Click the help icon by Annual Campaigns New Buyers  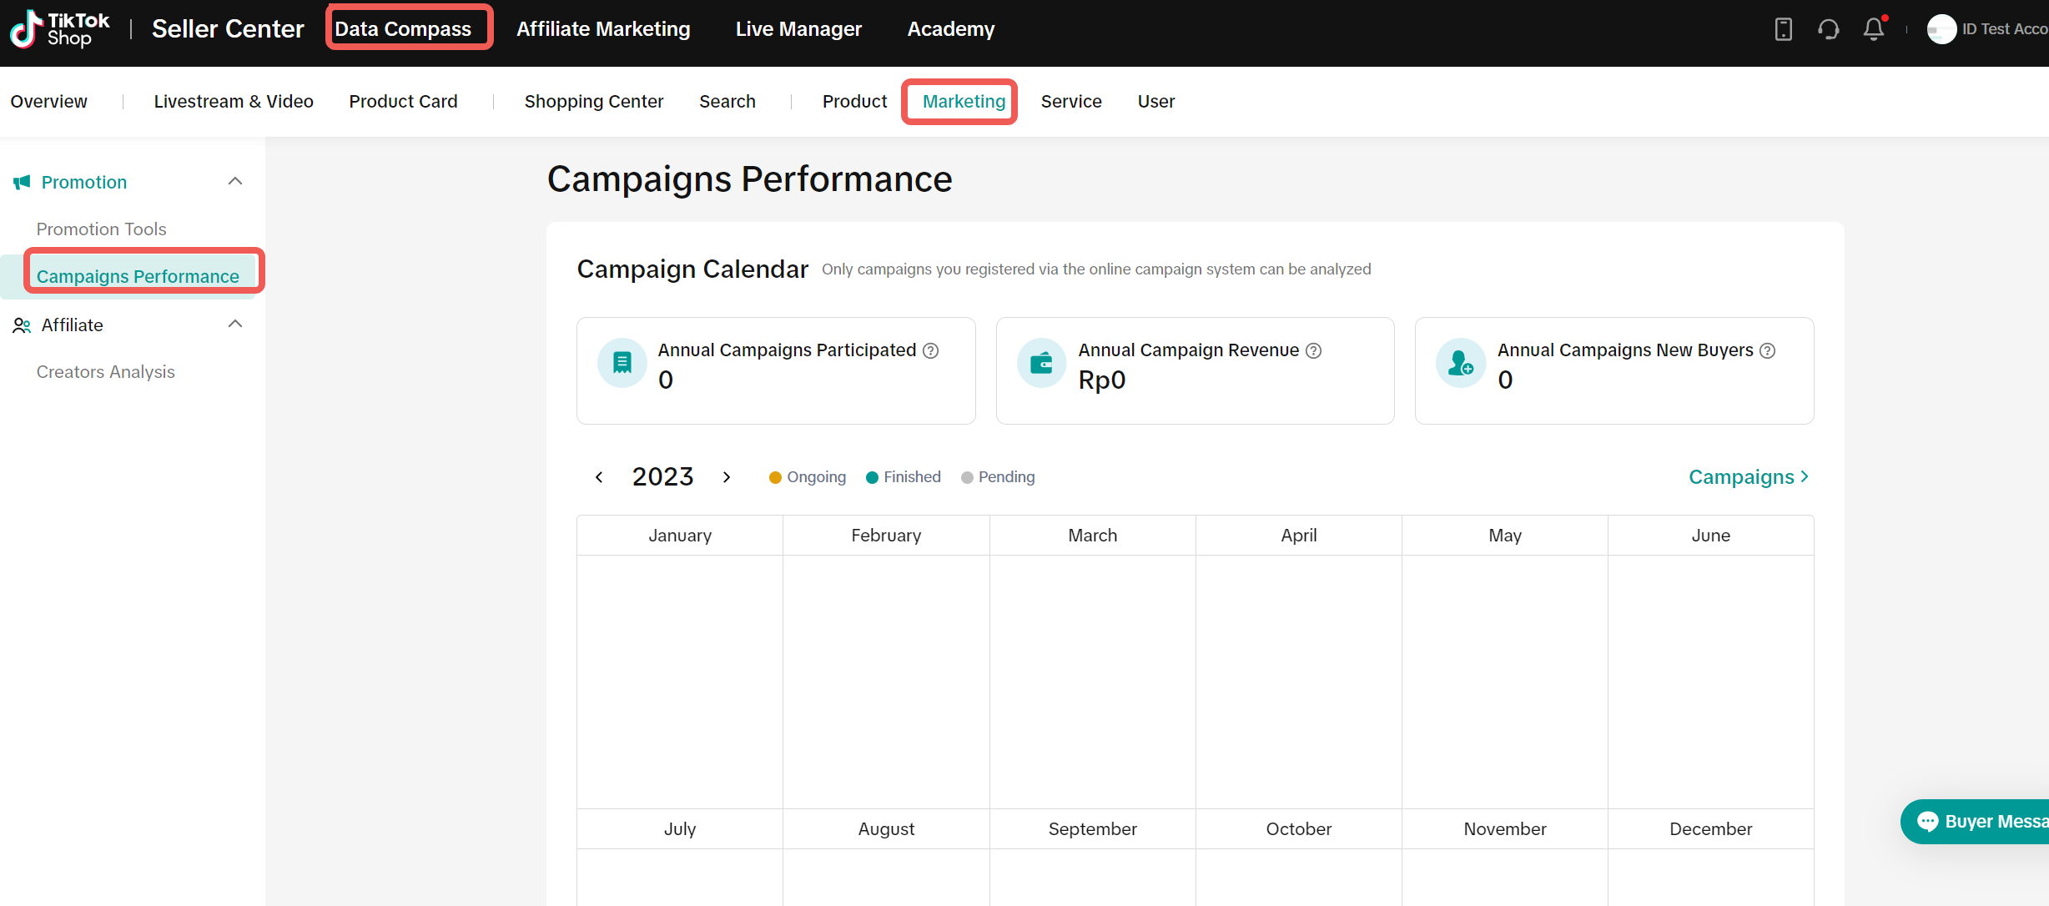(1767, 350)
